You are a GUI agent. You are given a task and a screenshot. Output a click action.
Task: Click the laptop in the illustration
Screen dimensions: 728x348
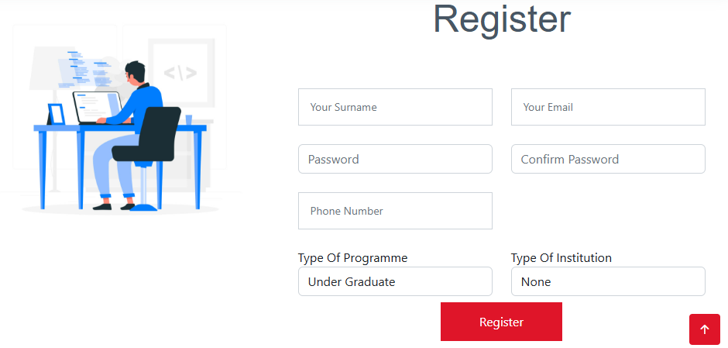(x=96, y=106)
